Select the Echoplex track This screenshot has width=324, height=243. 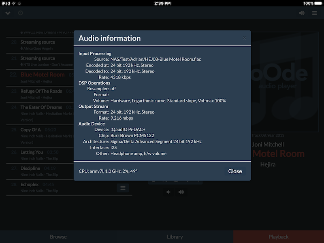coord(69,188)
